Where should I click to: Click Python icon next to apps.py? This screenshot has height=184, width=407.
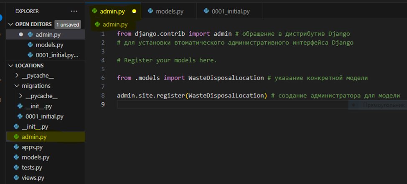[x=16, y=147]
